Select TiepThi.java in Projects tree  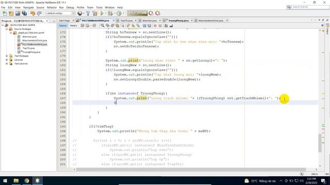coord(29,48)
